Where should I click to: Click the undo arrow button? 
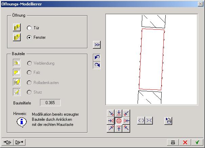click(x=97, y=57)
